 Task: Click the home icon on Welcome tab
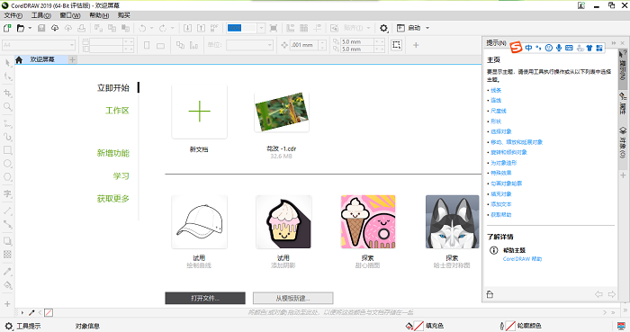click(x=19, y=59)
